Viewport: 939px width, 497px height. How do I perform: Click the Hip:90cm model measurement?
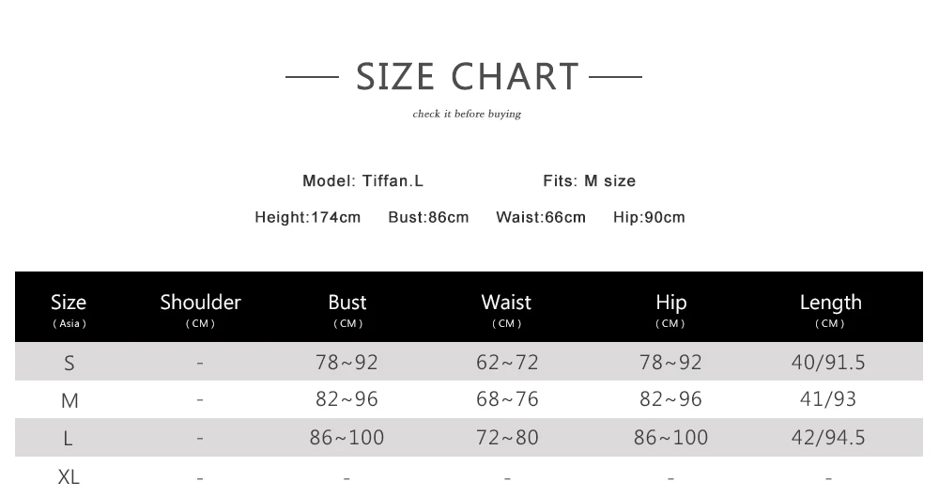[649, 217]
